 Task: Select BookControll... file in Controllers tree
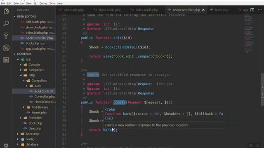pos(34,91)
